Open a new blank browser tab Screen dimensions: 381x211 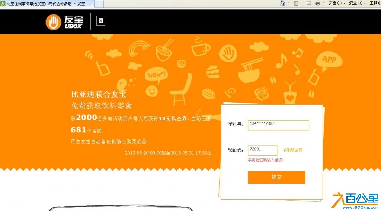coord(99,4)
